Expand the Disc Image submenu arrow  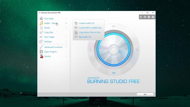(x=66, y=37)
